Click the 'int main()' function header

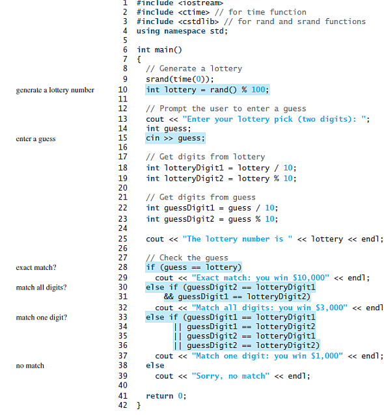(x=159, y=49)
